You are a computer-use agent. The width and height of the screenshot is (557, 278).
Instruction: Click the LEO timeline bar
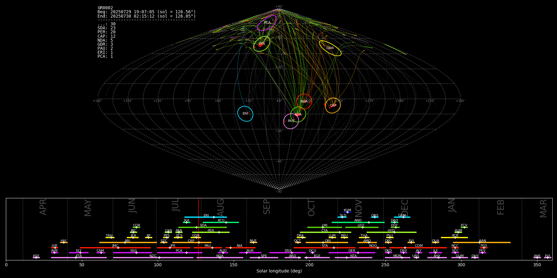click(x=362, y=227)
